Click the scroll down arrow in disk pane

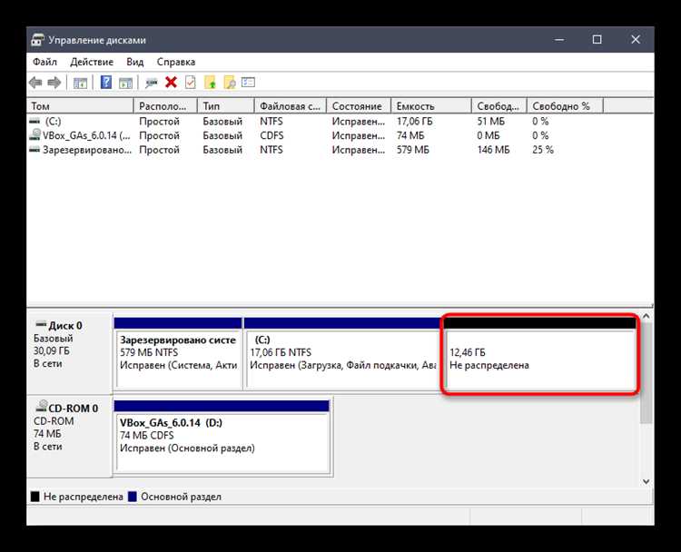tap(646, 482)
